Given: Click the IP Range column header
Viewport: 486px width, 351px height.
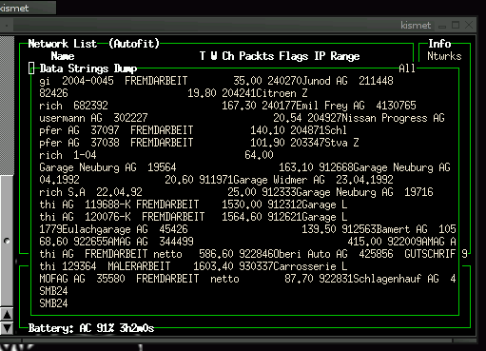Looking at the screenshot, I should point(337,56).
